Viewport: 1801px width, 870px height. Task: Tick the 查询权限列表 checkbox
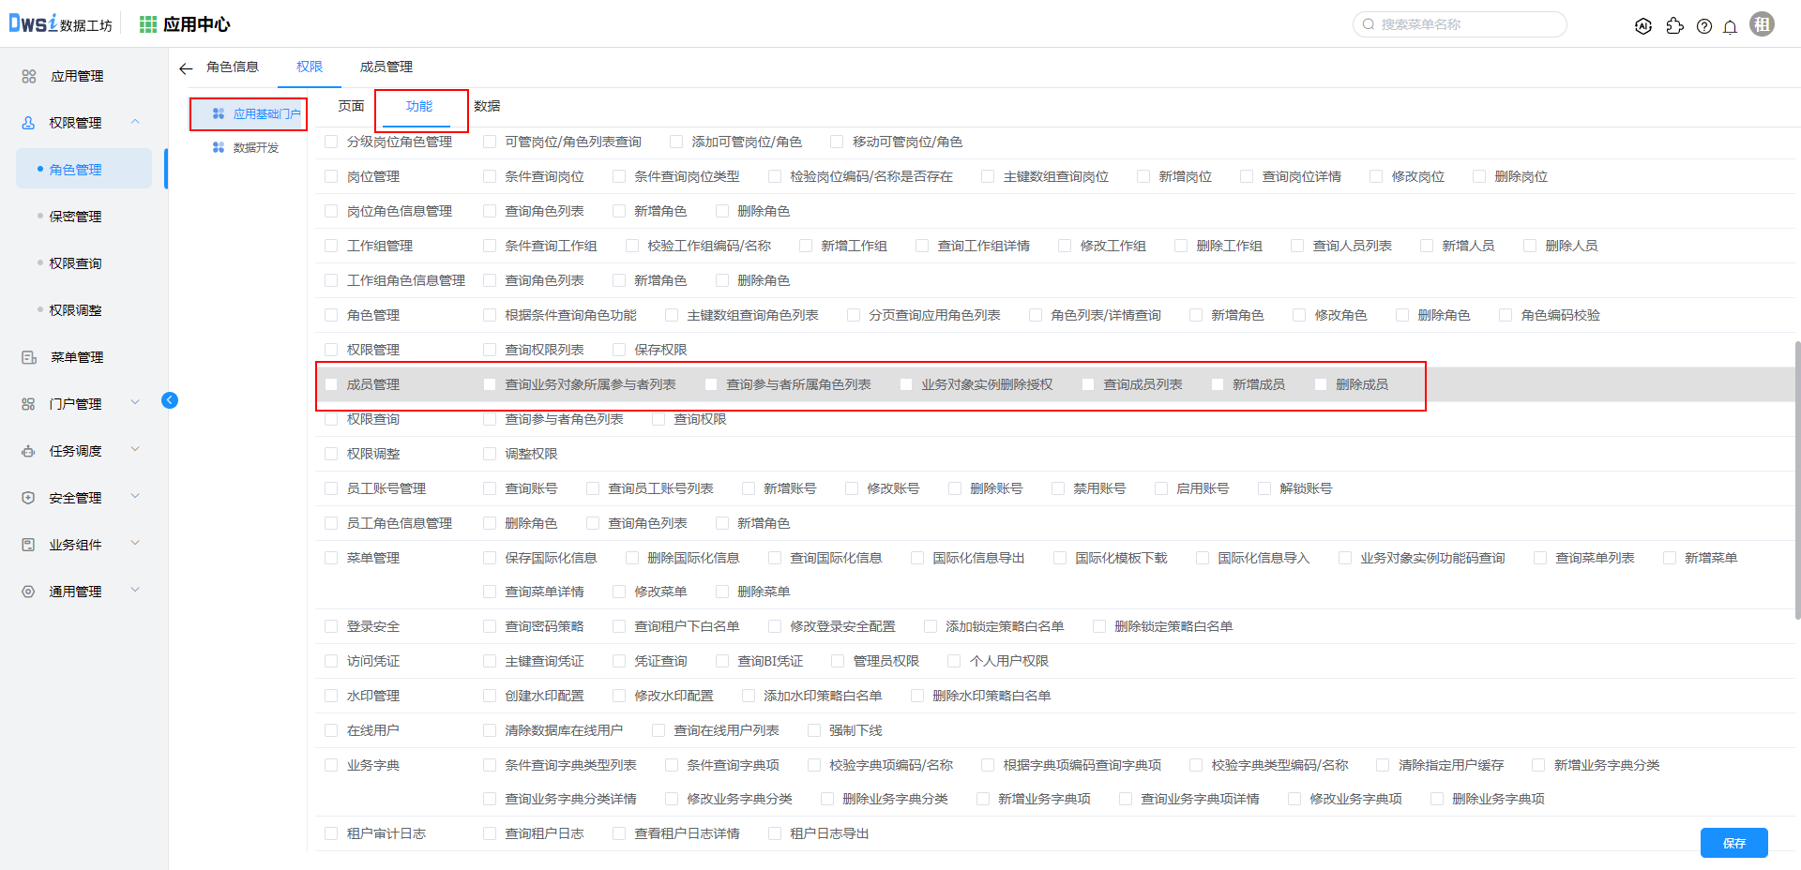pos(490,350)
